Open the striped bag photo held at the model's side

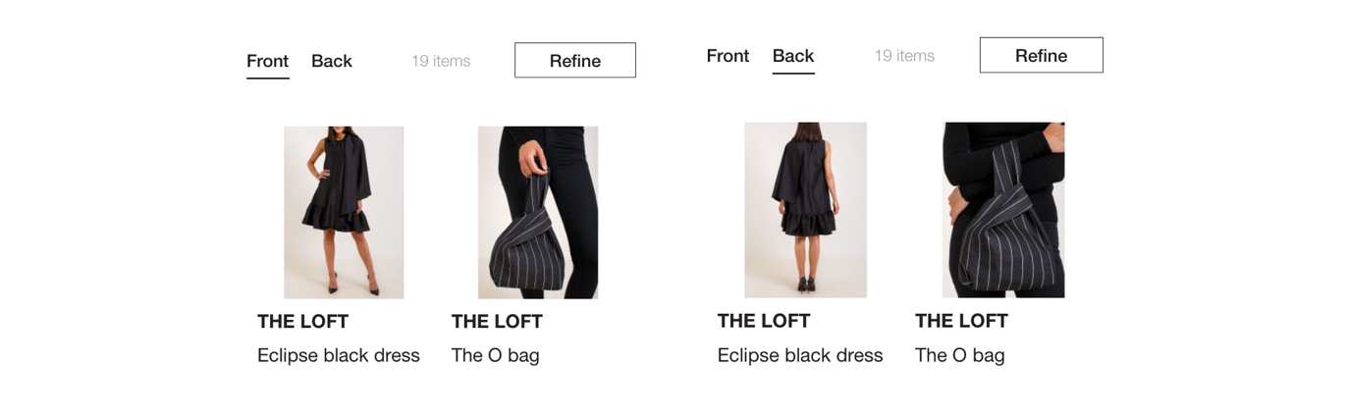[538, 212]
